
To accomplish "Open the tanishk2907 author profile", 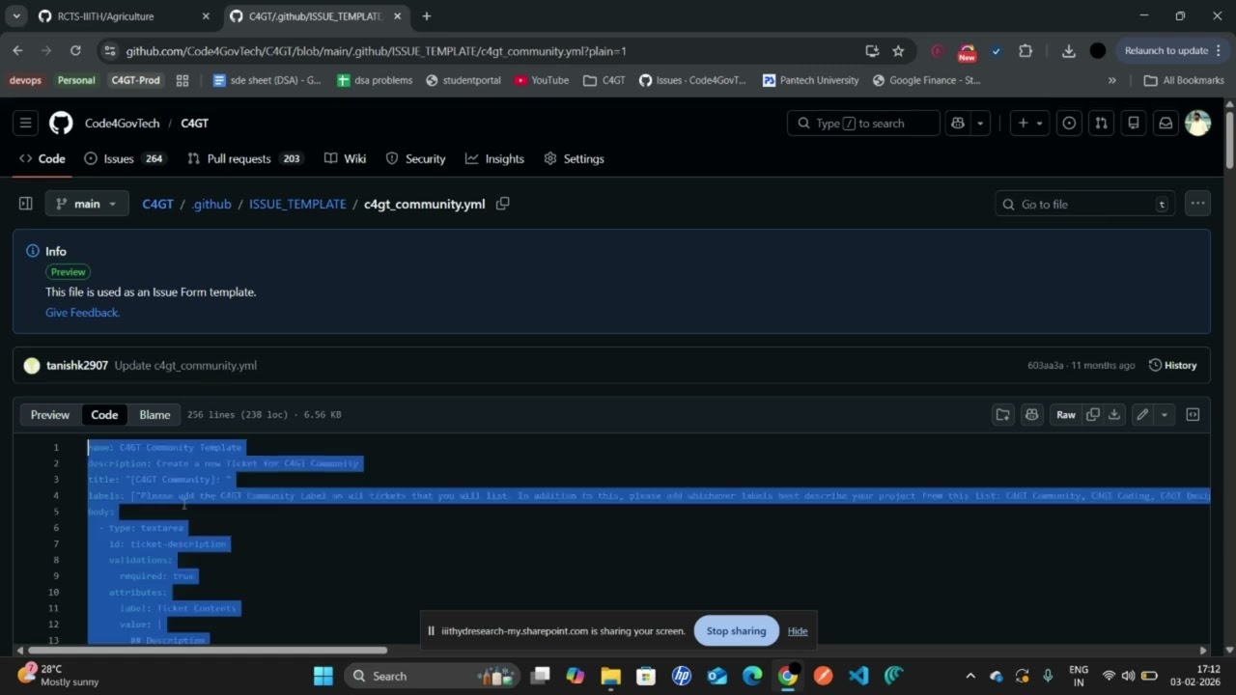I will (x=77, y=365).
